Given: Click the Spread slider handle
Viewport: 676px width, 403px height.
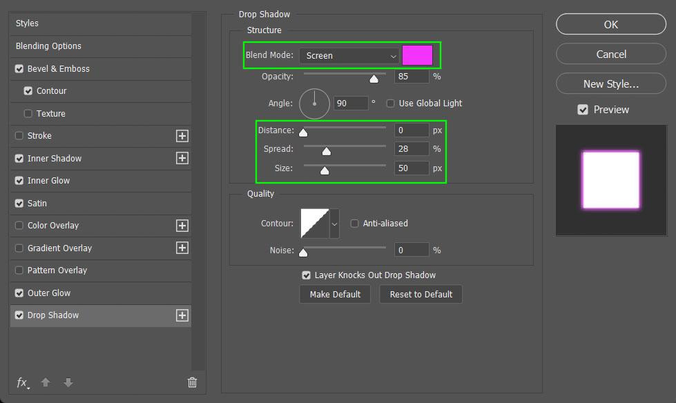Looking at the screenshot, I should (327, 151).
